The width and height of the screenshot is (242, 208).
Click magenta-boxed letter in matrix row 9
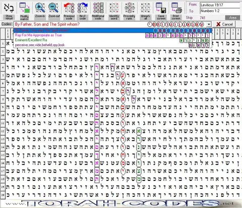click(x=97, y=107)
